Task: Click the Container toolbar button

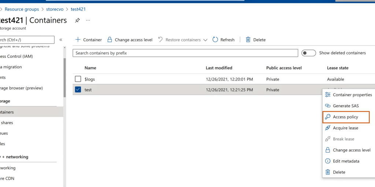Action: 89,40
